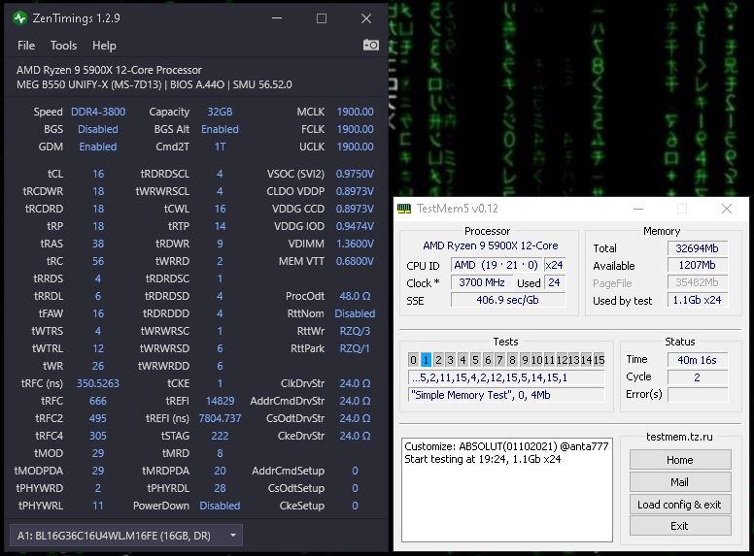Click the ZenTimings app logo icon
Viewport: 754px width, 556px height.
tap(19, 18)
